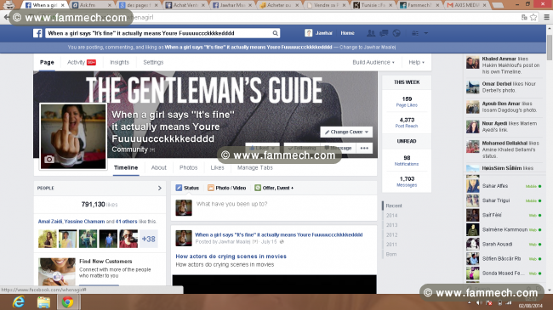
Task: Open the more options ellipsis button
Action: click(364, 148)
